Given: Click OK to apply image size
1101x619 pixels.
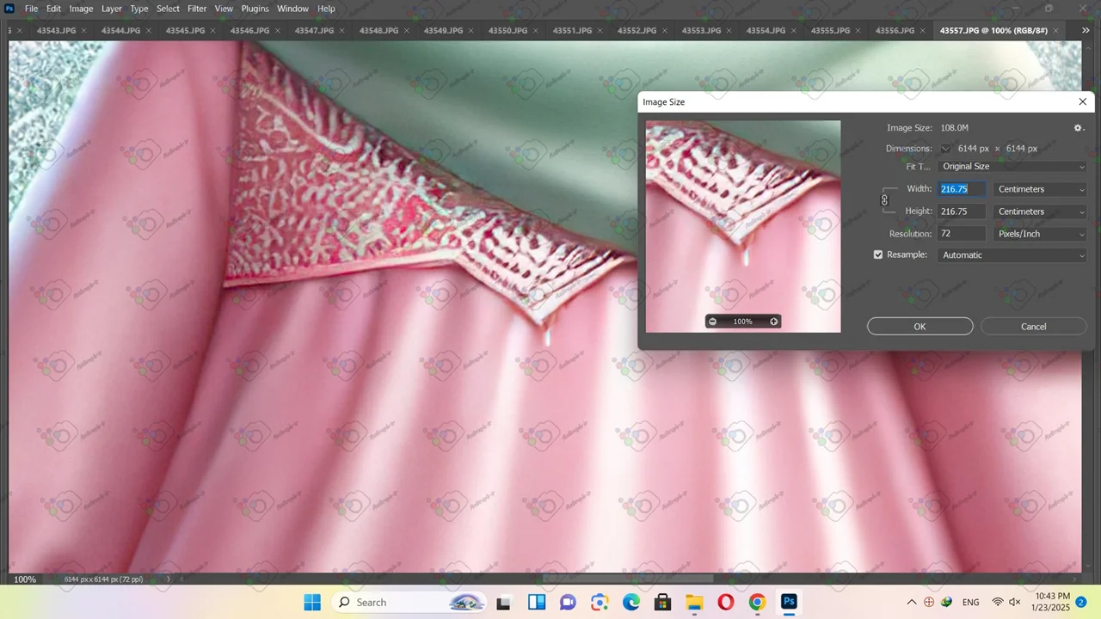Looking at the screenshot, I should 920,327.
